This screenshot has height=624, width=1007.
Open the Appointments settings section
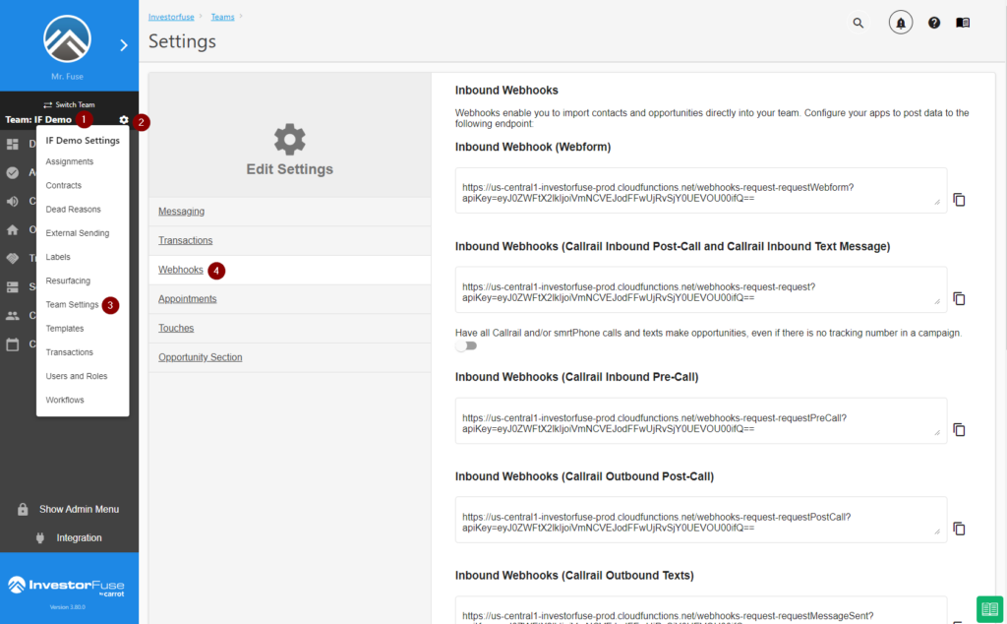pyautogui.click(x=188, y=299)
